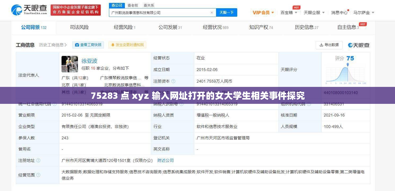Switch to the 历史信息 tab
395x191 pixels.
tap(307, 27)
